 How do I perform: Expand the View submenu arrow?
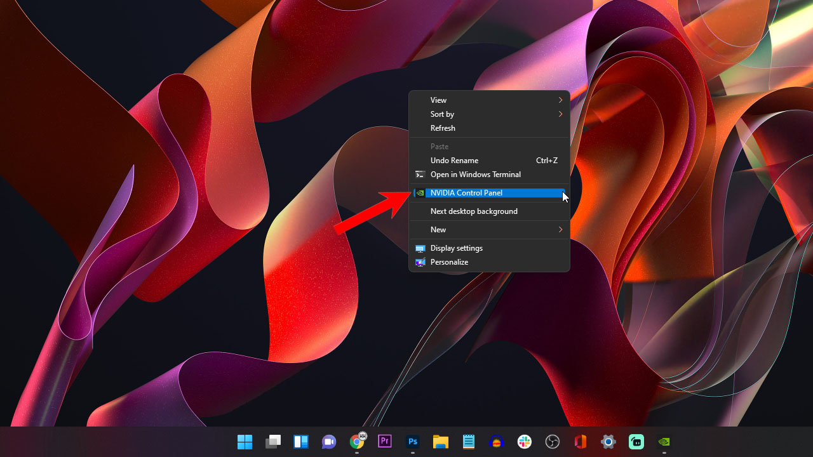(561, 100)
